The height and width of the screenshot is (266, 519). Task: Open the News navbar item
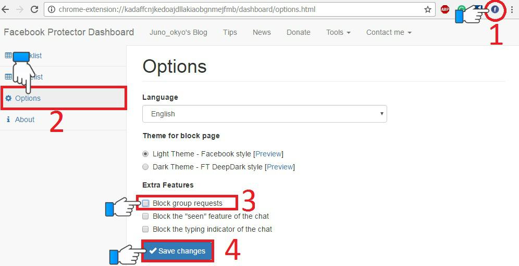pos(262,32)
